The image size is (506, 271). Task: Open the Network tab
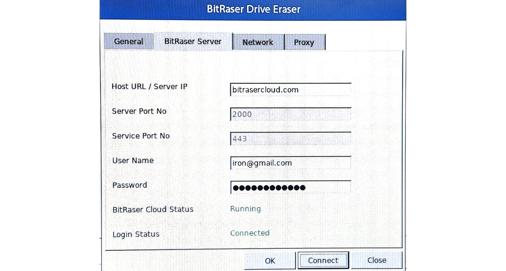click(258, 42)
